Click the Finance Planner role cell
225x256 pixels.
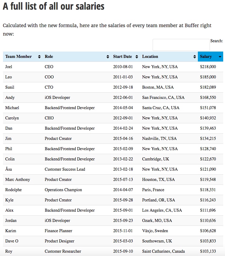coord(59,231)
